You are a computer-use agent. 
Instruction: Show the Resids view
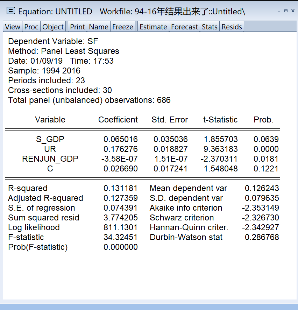point(232,27)
